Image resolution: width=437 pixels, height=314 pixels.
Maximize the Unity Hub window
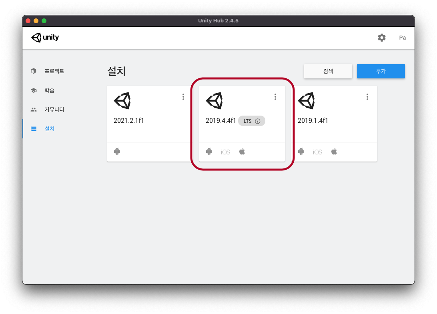[44, 21]
